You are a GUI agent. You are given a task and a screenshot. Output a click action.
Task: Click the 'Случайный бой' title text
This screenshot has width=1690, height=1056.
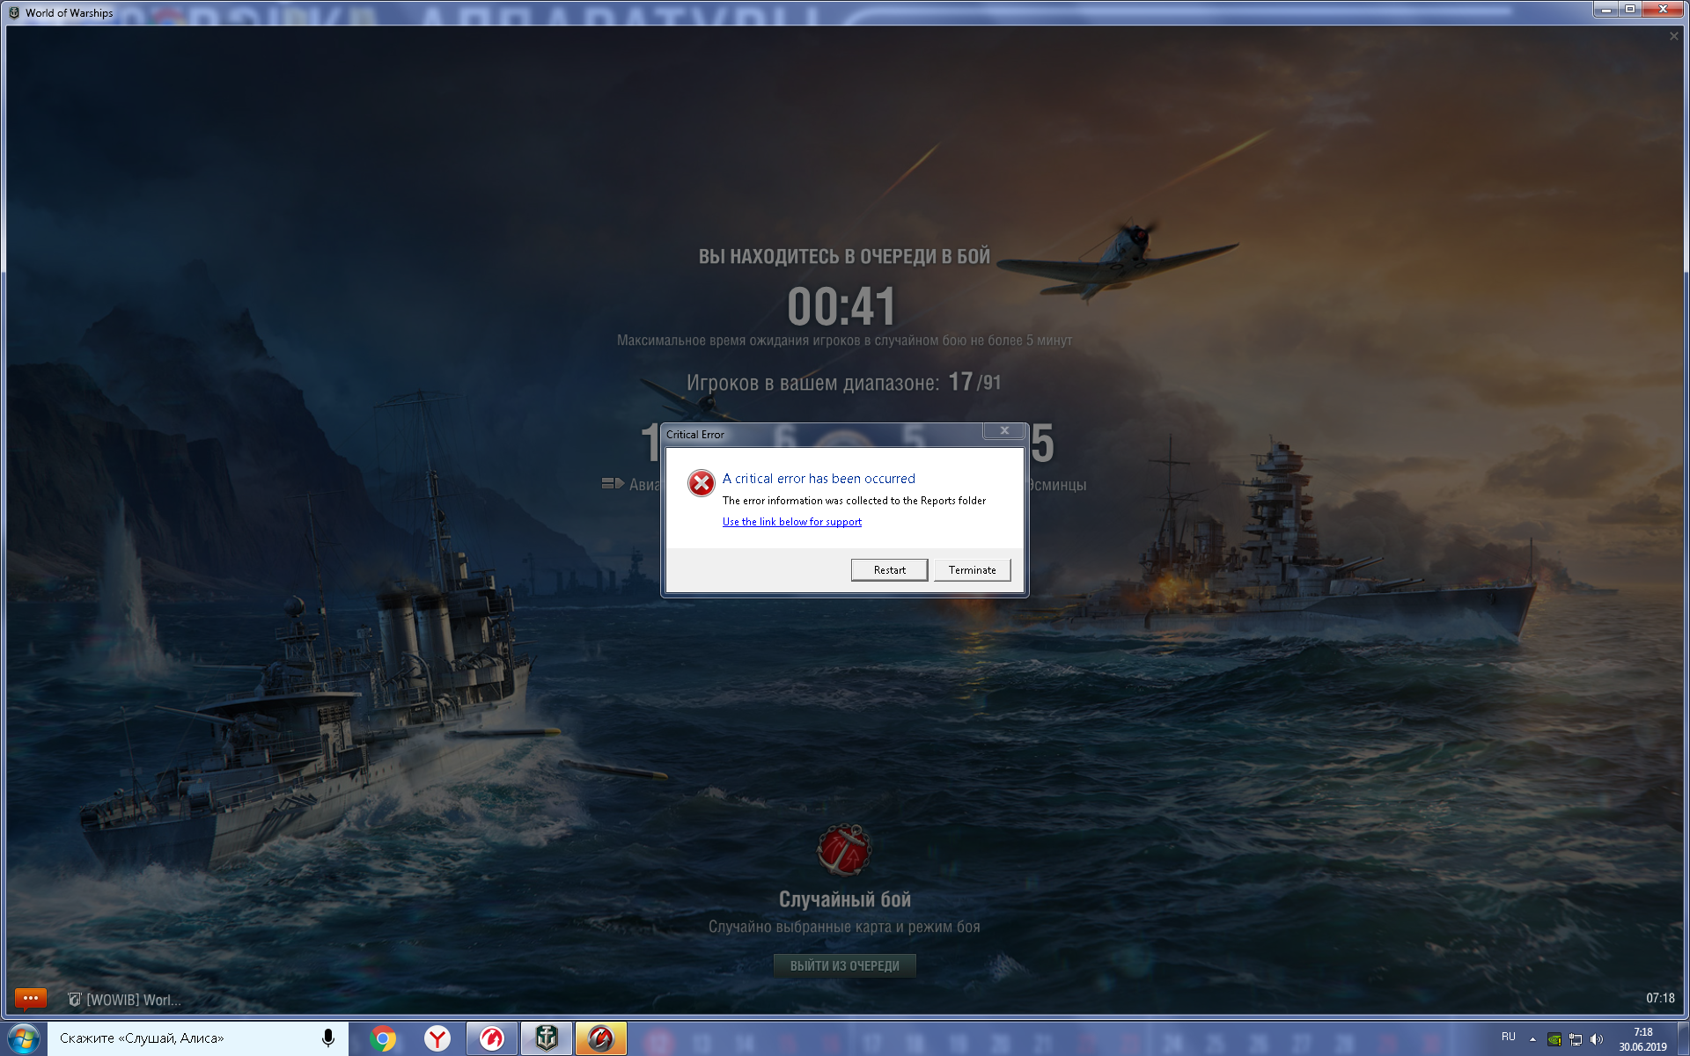tap(844, 899)
